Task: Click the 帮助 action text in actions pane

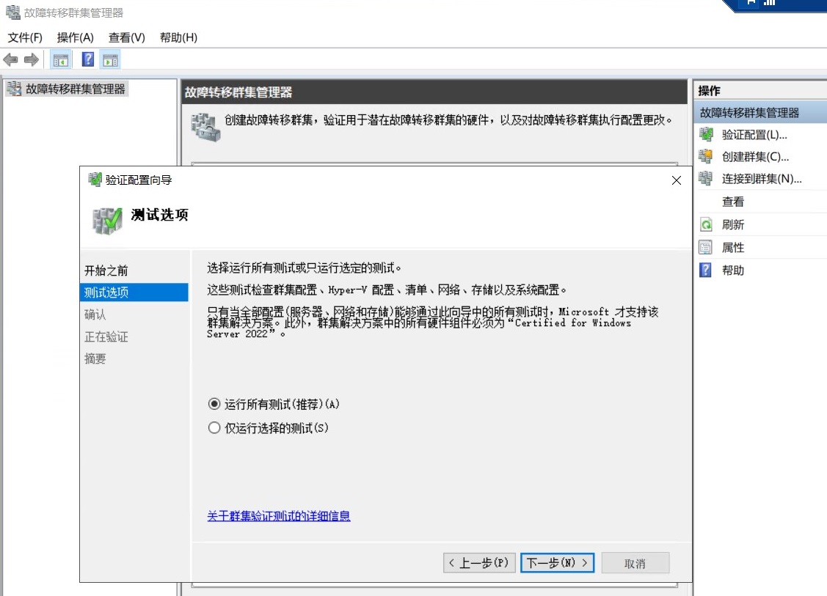Action: 732,270
